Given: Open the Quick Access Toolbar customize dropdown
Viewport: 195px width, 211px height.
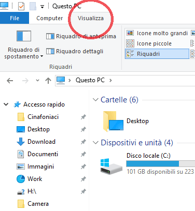Looking at the screenshot, I should point(42,7).
